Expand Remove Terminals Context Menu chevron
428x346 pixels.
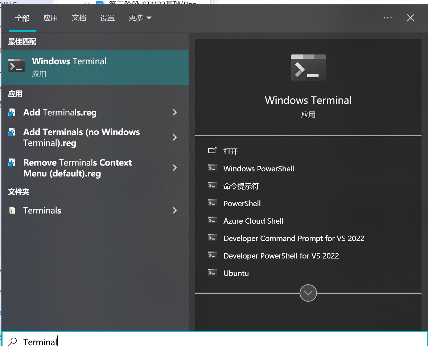(x=175, y=168)
